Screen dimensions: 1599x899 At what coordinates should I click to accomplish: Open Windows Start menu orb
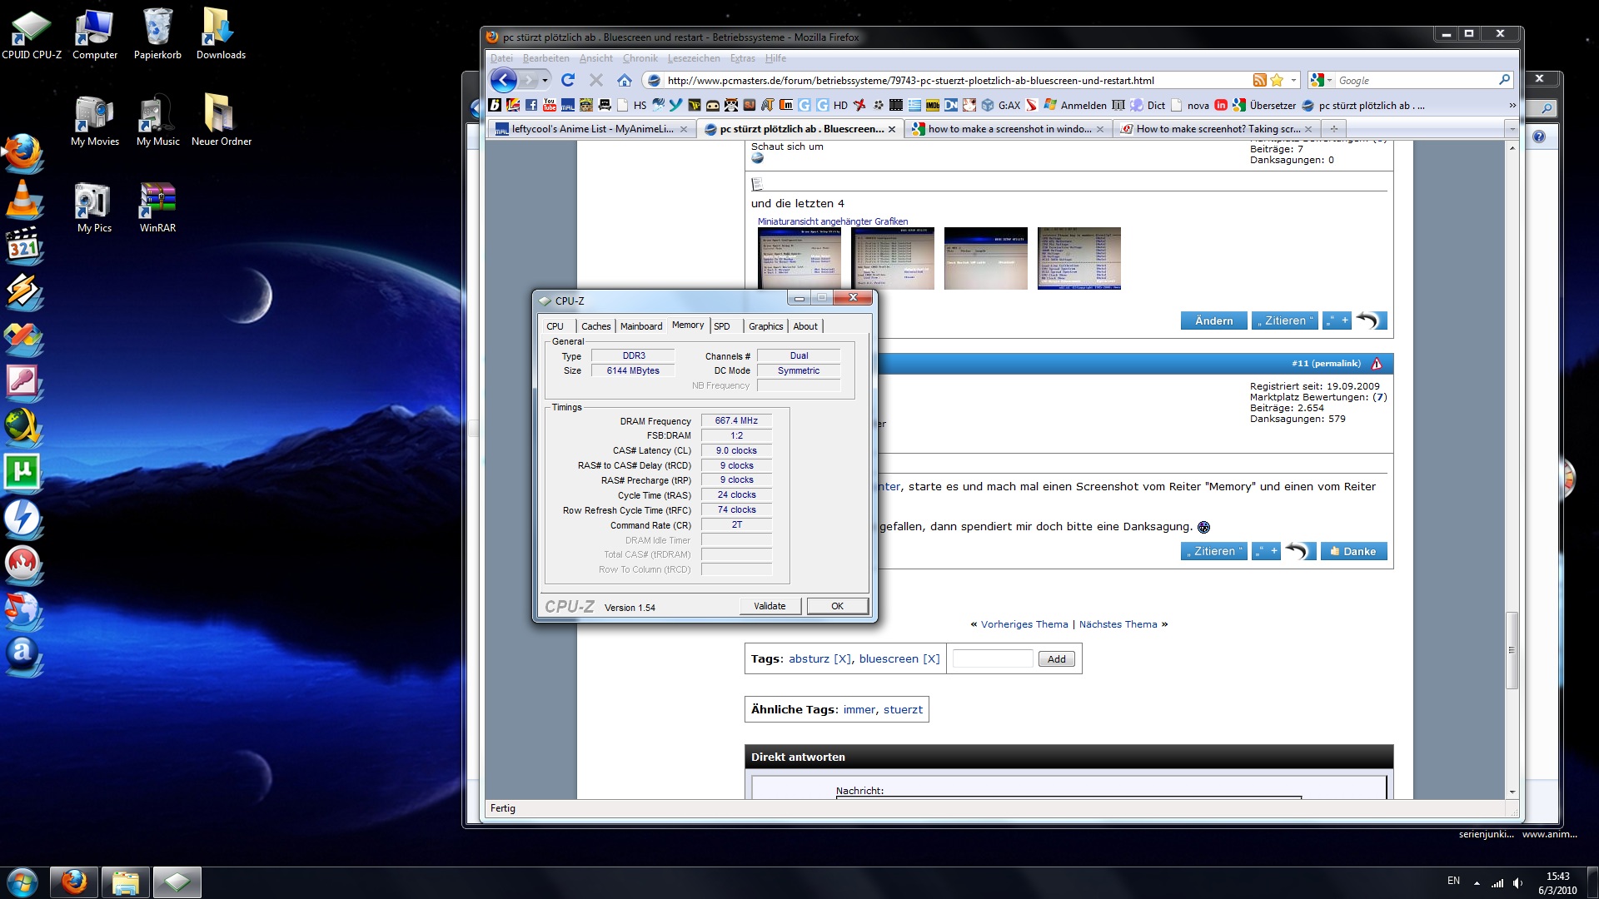point(22,882)
